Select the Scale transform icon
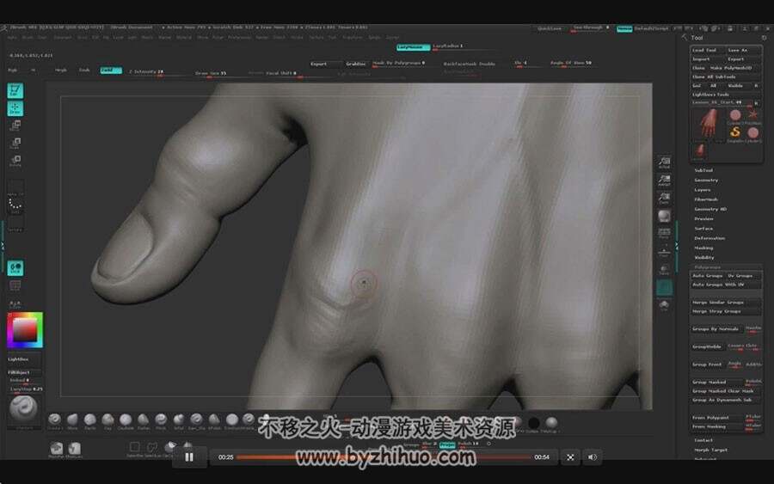The image size is (774, 484). coord(15,144)
